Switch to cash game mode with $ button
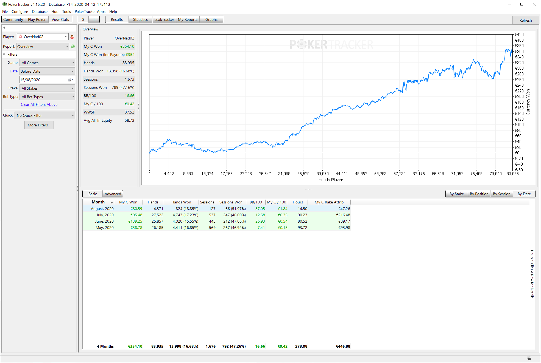Image resolution: width=541 pixels, height=363 pixels. (x=83, y=19)
